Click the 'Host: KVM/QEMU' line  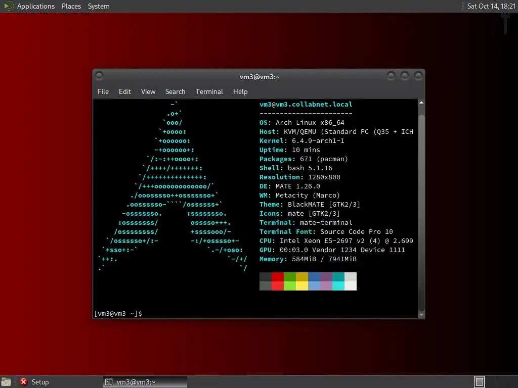pyautogui.click(x=336, y=132)
